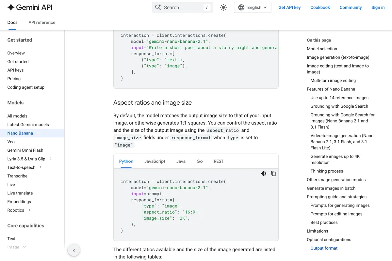Jump to Thinking process section
Image resolution: width=392 pixels, height=261 pixels.
[x=327, y=171]
